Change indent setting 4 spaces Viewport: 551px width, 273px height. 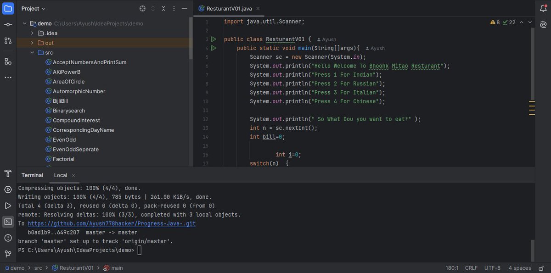pos(520,268)
